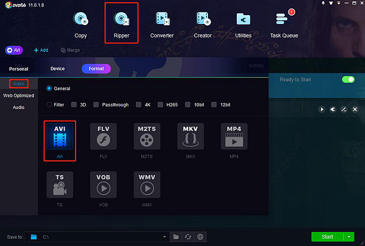The image size is (365, 246).
Task: Open the title bar dropdown menu icon
Action: coord(339,3)
